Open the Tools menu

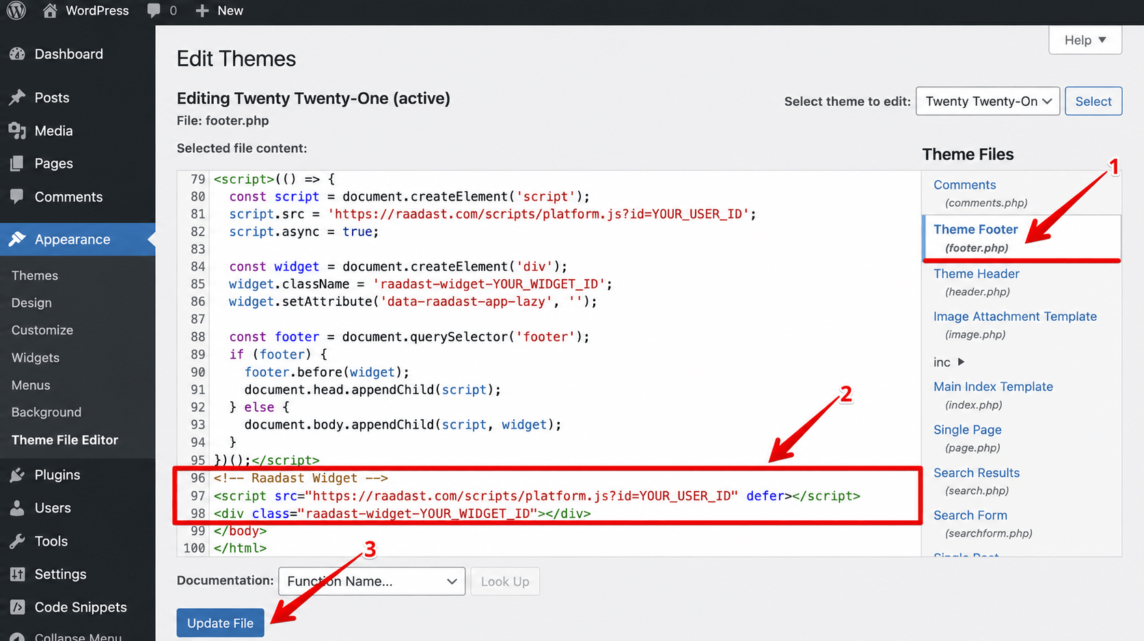[x=51, y=541]
